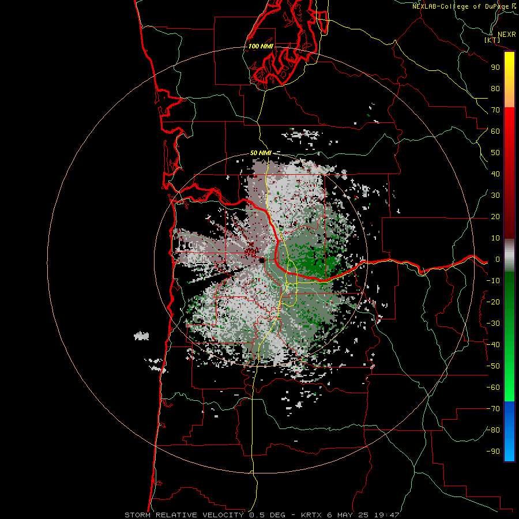
Task: Click the -90 value on the scale
Action: point(493,452)
